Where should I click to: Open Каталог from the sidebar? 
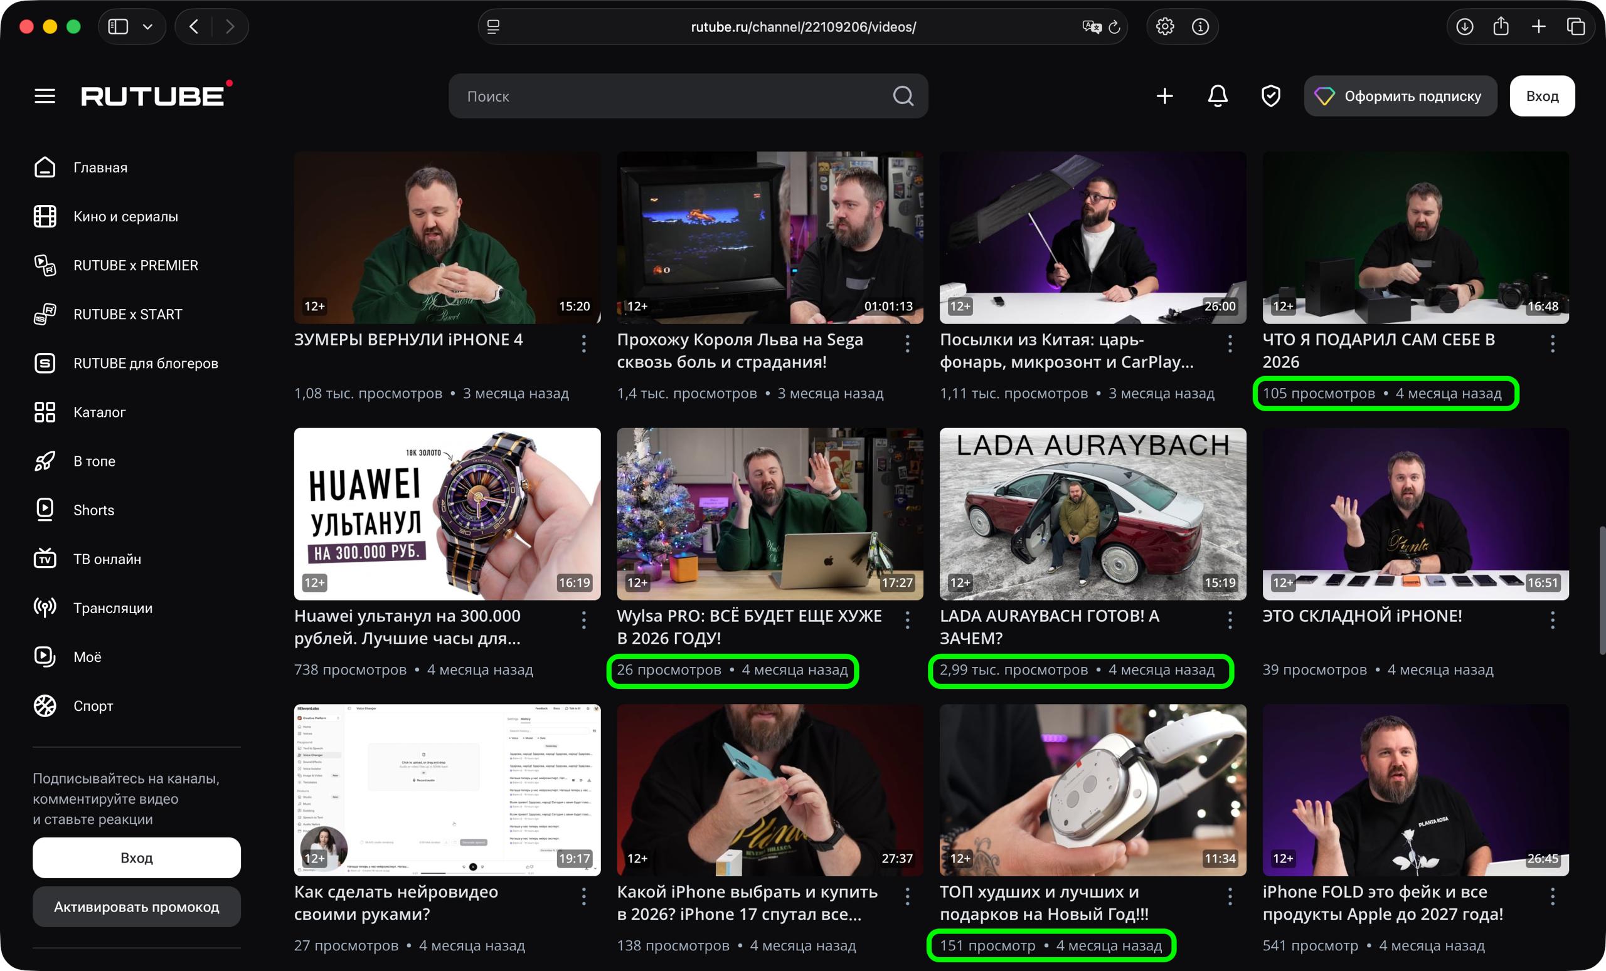(99, 412)
